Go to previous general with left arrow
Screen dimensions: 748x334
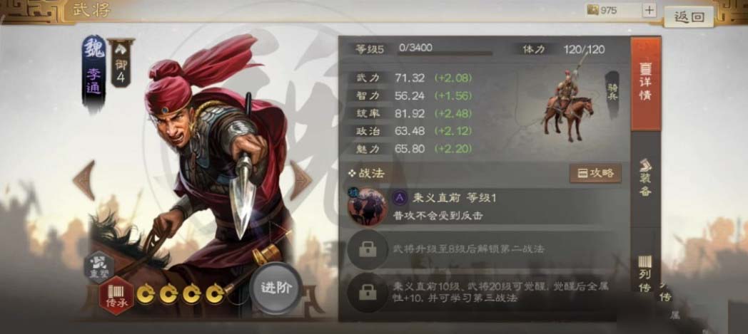(84, 180)
